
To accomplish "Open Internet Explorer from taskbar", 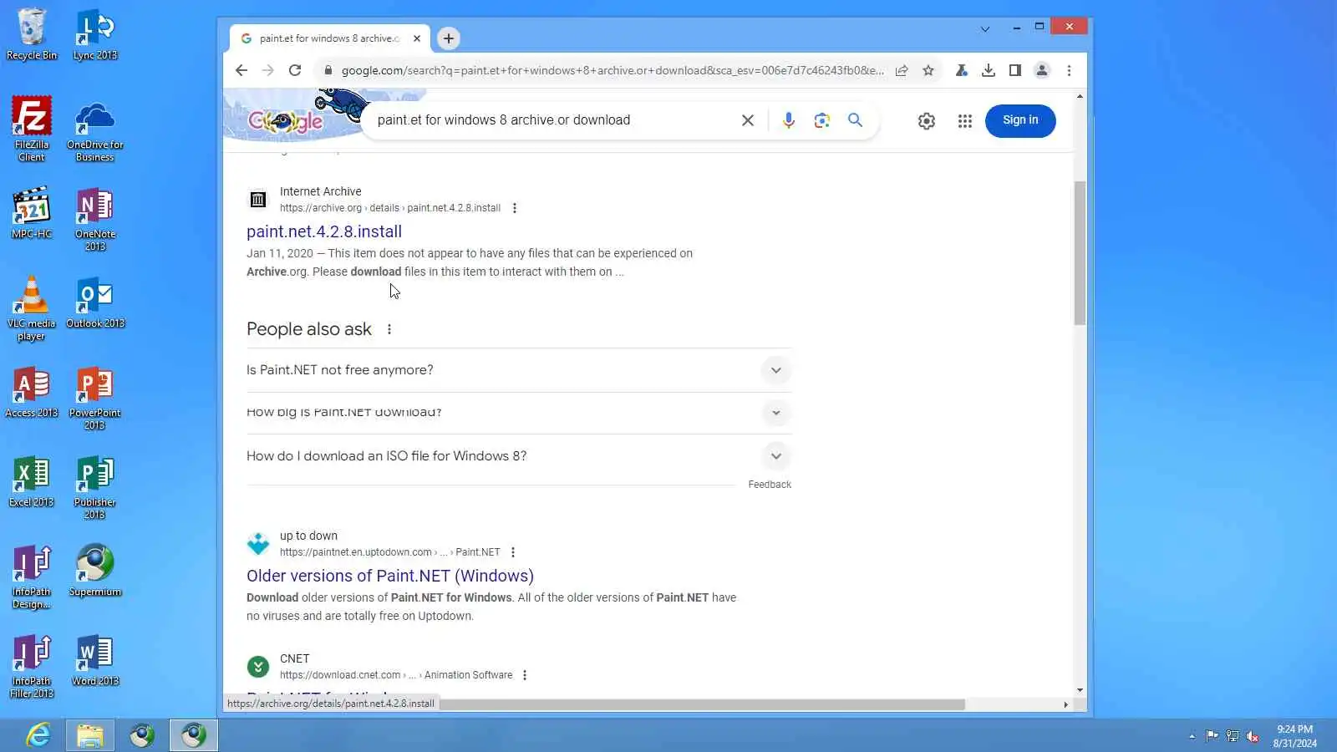I will pos(38,735).
